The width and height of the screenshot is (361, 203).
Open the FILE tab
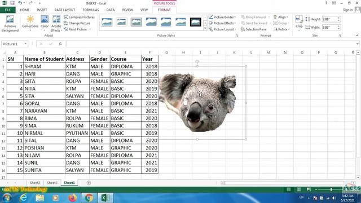tap(8, 10)
